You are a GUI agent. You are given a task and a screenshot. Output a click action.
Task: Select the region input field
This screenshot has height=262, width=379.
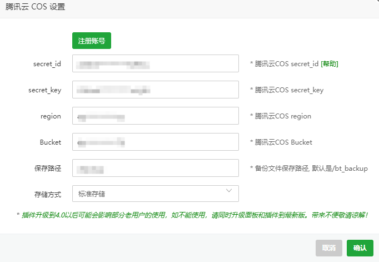point(155,116)
